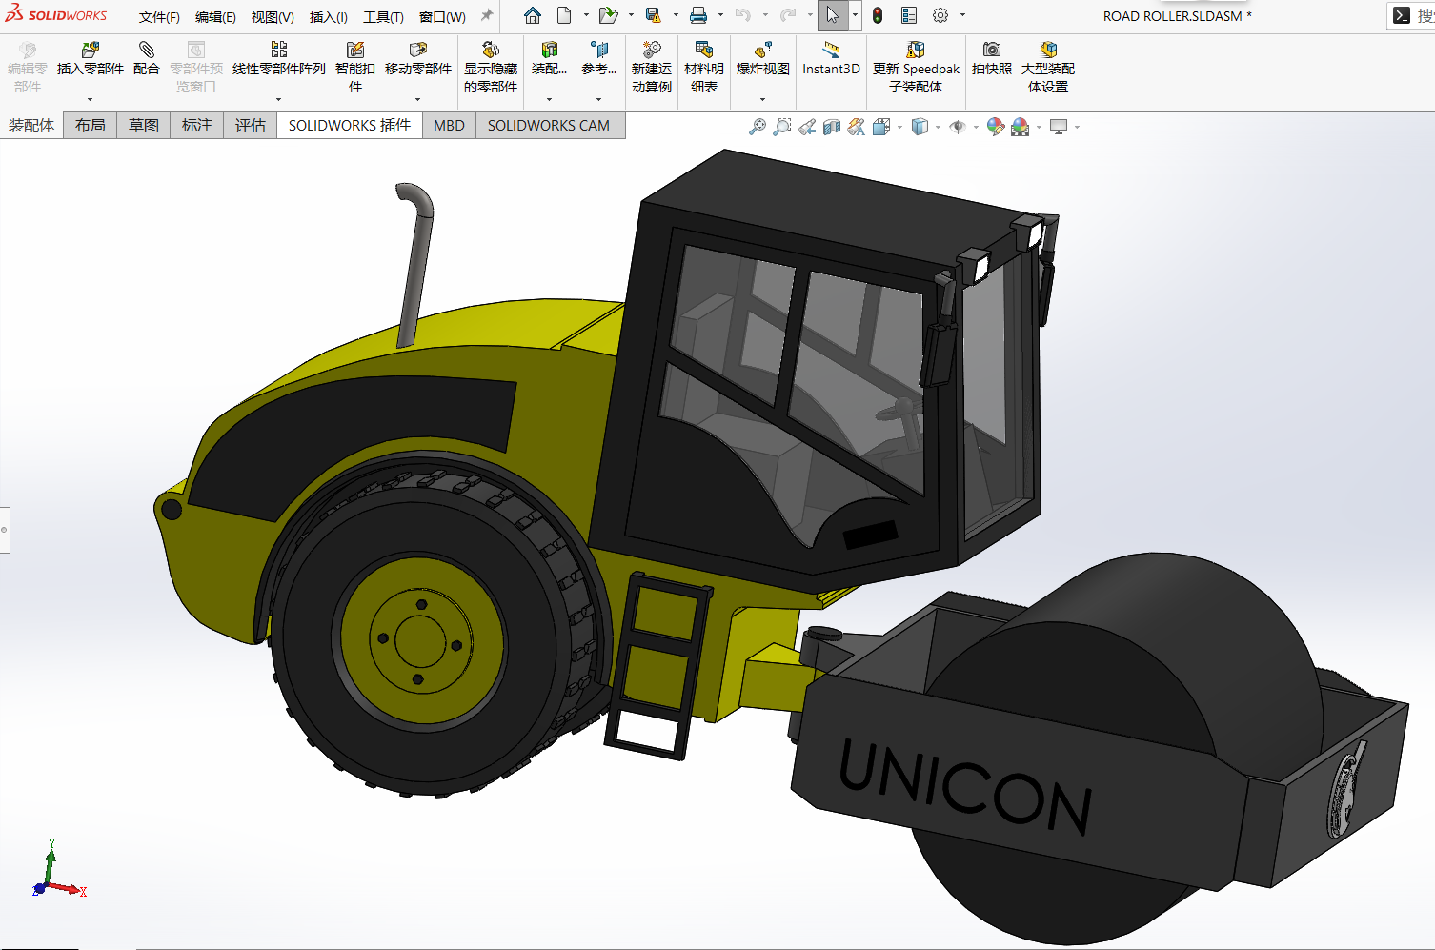
Task: Expand the 插入零部件 dropdown arrow
Action: coord(91,99)
